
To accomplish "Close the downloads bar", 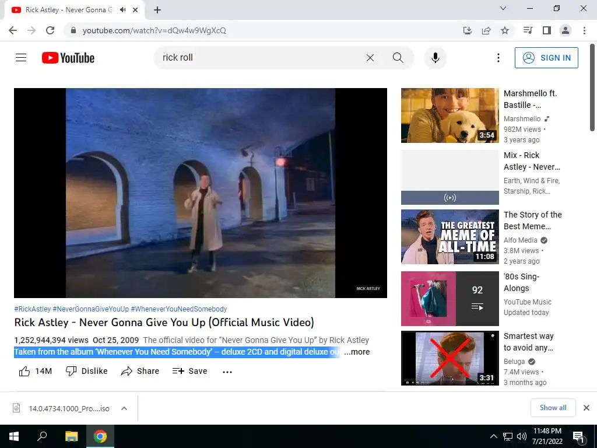I will point(587,408).
